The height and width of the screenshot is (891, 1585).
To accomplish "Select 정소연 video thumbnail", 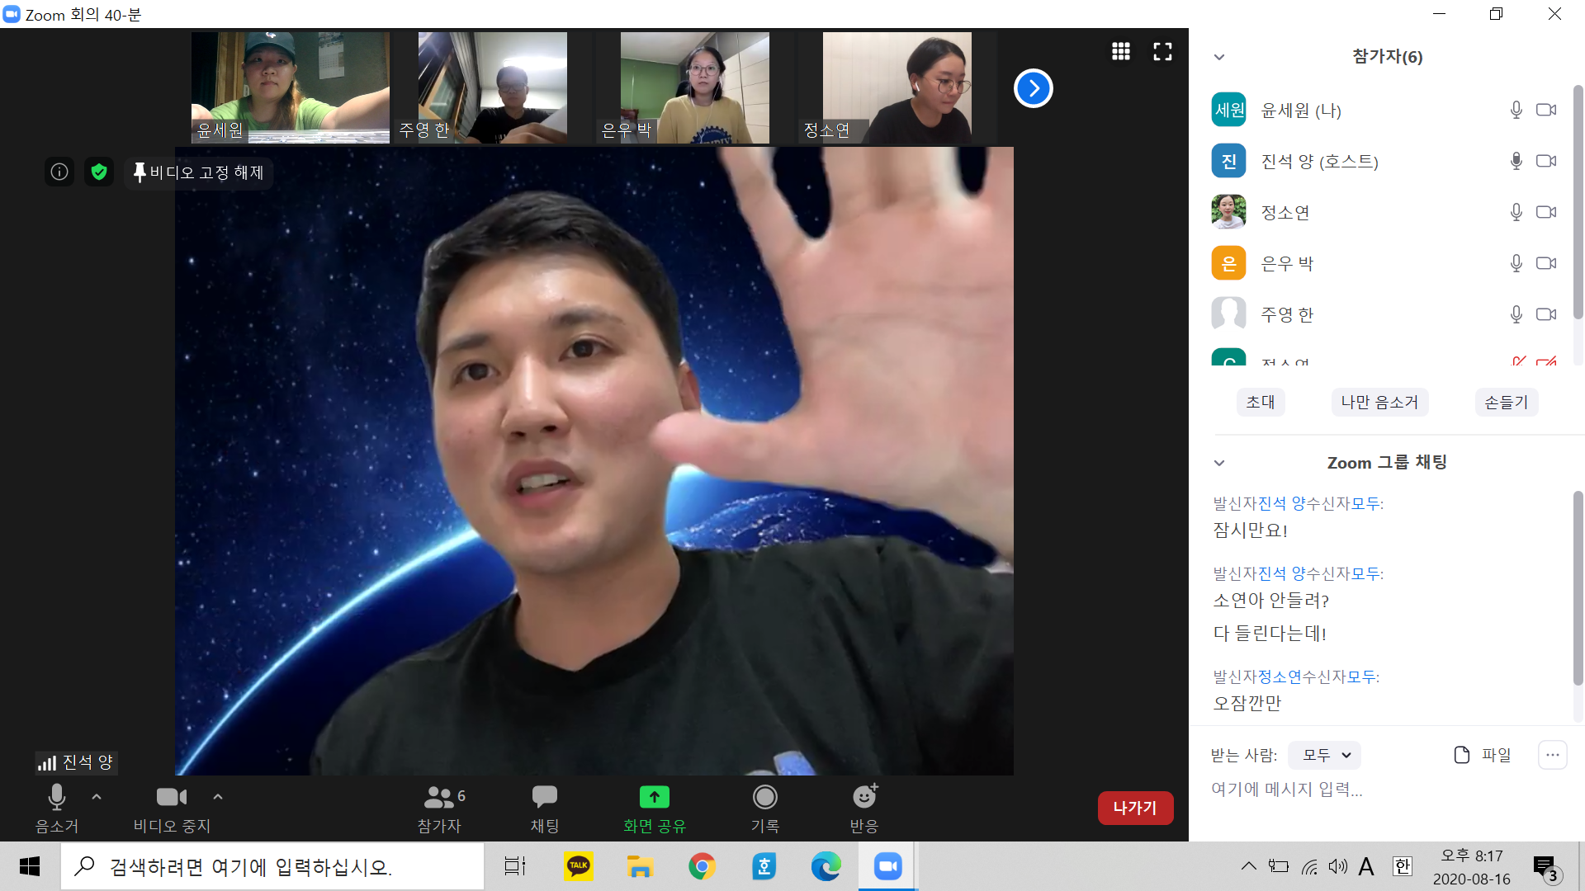I will pos(897,87).
